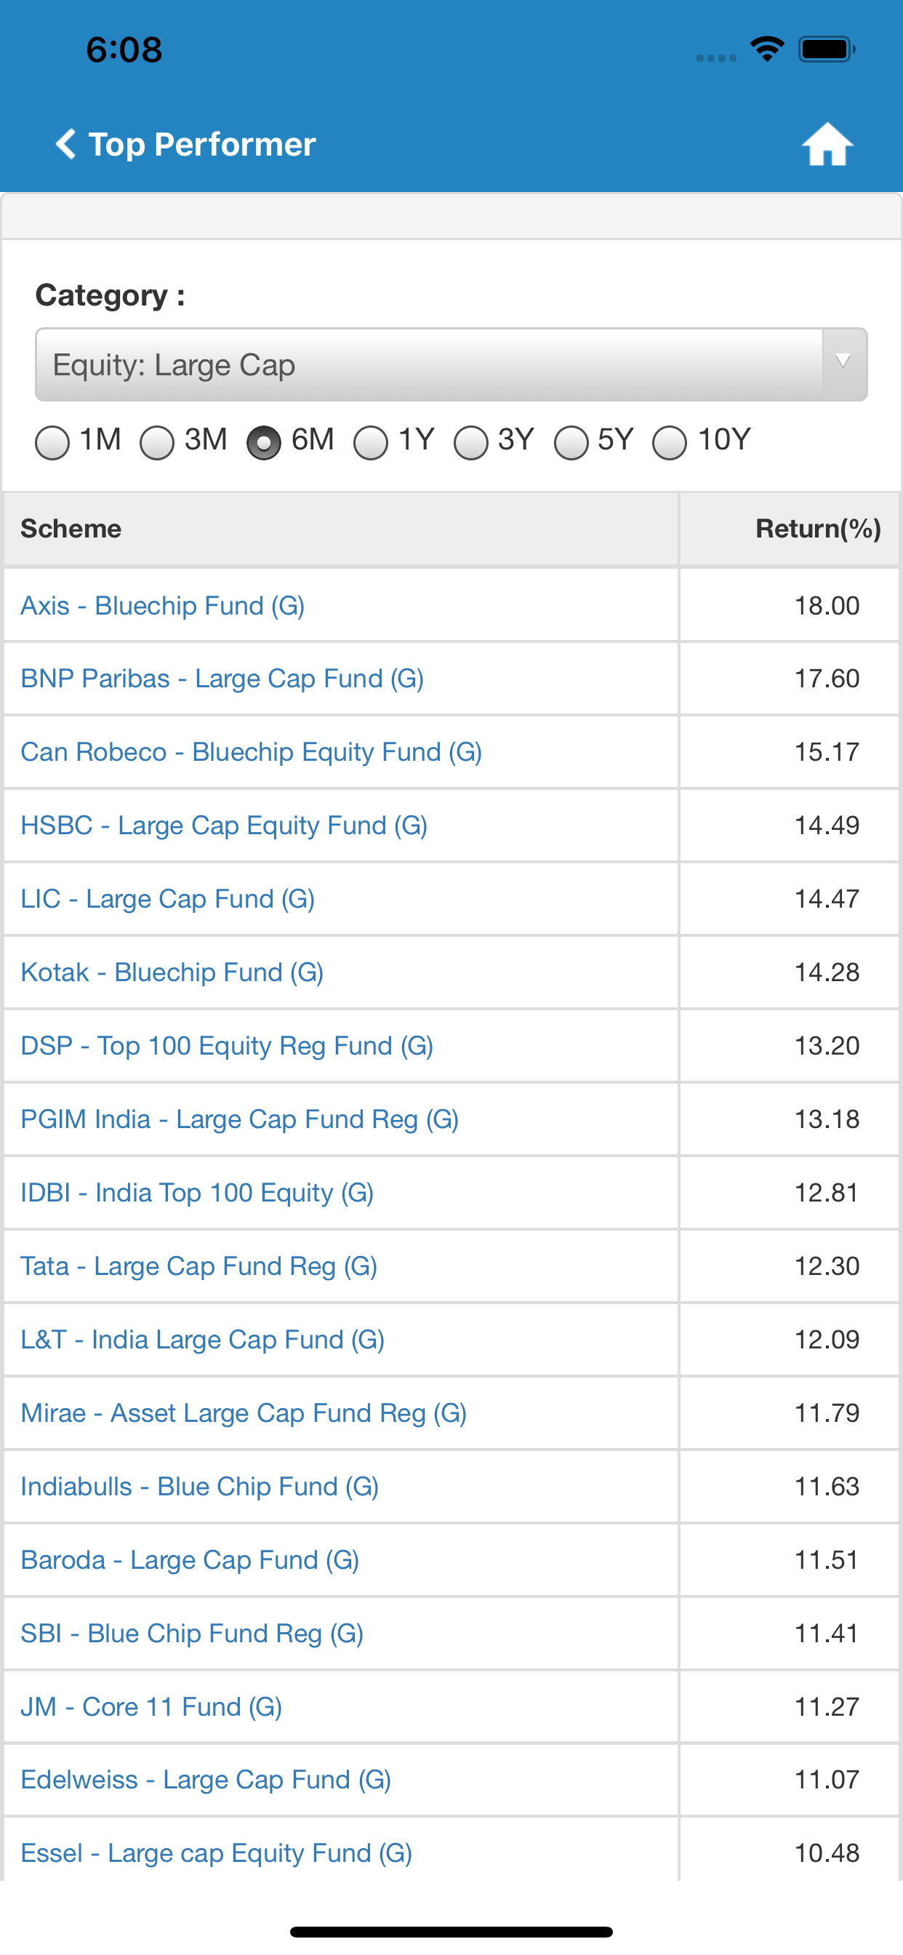Image resolution: width=903 pixels, height=1955 pixels.
Task: Switch to the 3Y return period
Action: pyautogui.click(x=470, y=442)
